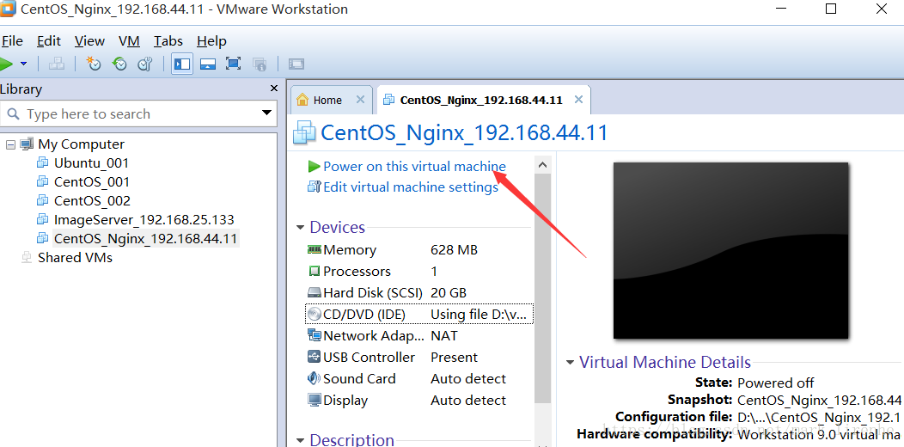904x447 pixels.
Task: Click the green power-on toolbar arrow
Action: pyautogui.click(x=5, y=64)
